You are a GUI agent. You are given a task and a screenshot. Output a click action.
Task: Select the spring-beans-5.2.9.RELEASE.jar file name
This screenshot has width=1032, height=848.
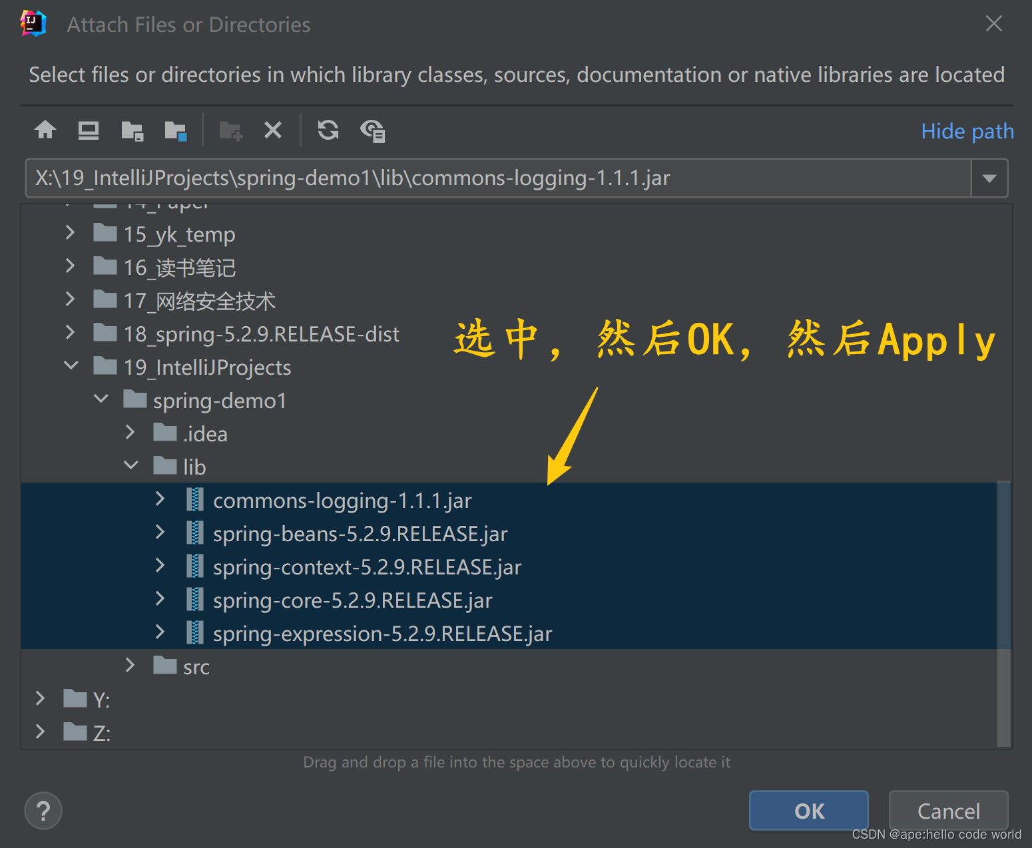360,534
